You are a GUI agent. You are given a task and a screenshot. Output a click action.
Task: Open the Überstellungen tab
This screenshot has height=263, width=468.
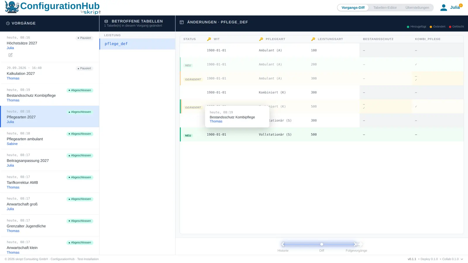[x=417, y=8]
